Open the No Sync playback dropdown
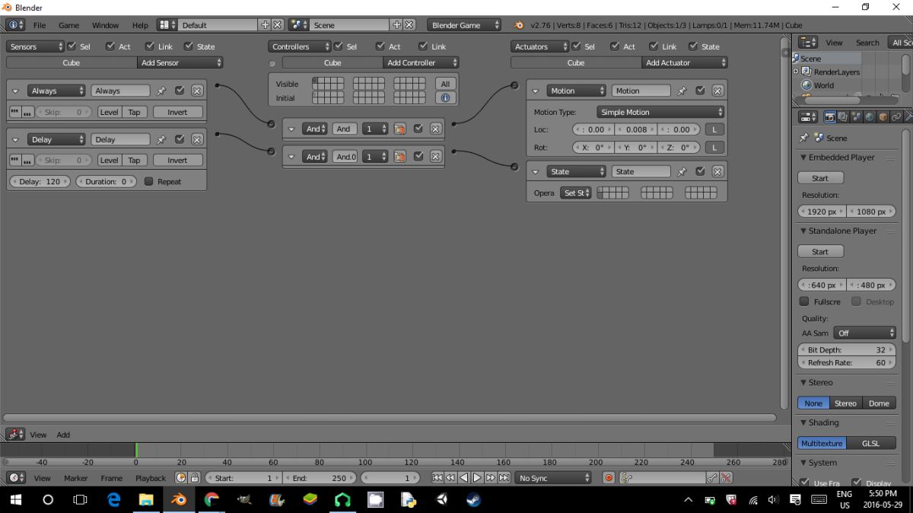Image resolution: width=913 pixels, height=513 pixels. pos(553,478)
